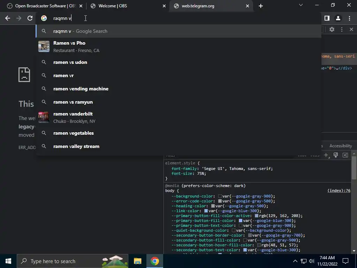Open the --primary-button-fill-color swatch
Screen dimensions: 357x268
241,221
